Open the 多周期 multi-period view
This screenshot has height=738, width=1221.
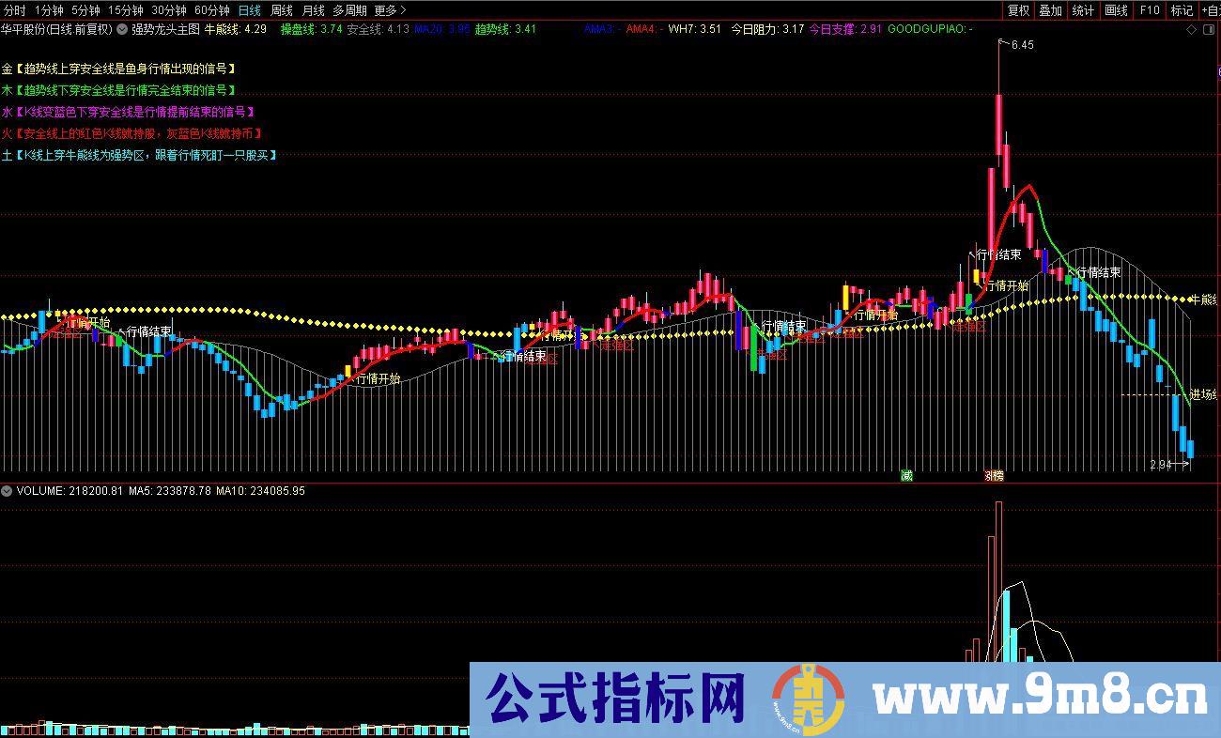[x=349, y=10]
